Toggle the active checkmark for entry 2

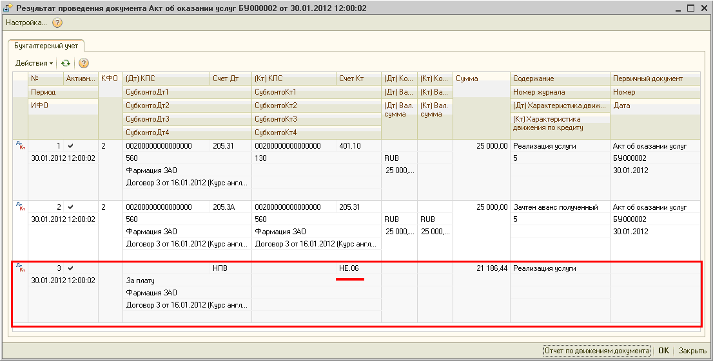(71, 207)
